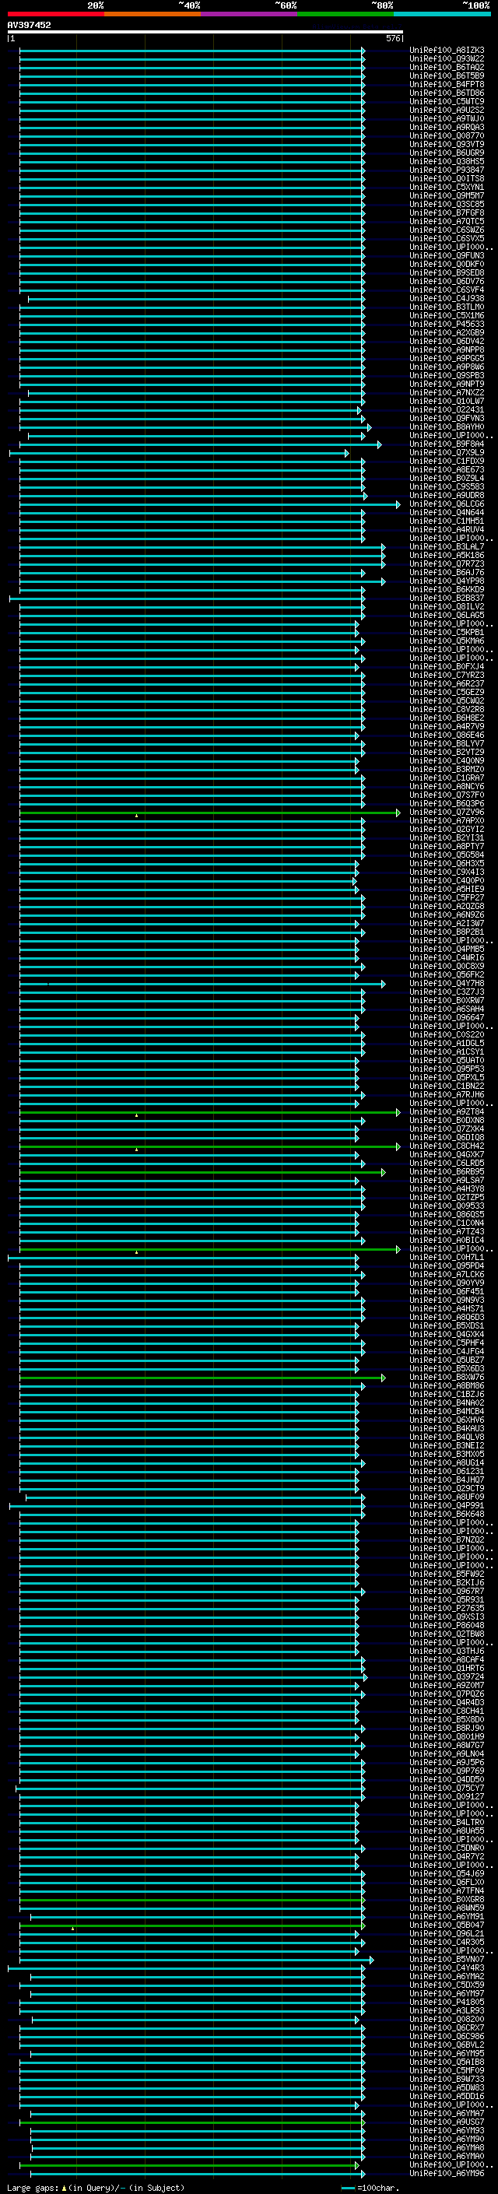
Task: Select hit UniRef100_B9SED8
Action: pyautogui.click(x=446, y=272)
